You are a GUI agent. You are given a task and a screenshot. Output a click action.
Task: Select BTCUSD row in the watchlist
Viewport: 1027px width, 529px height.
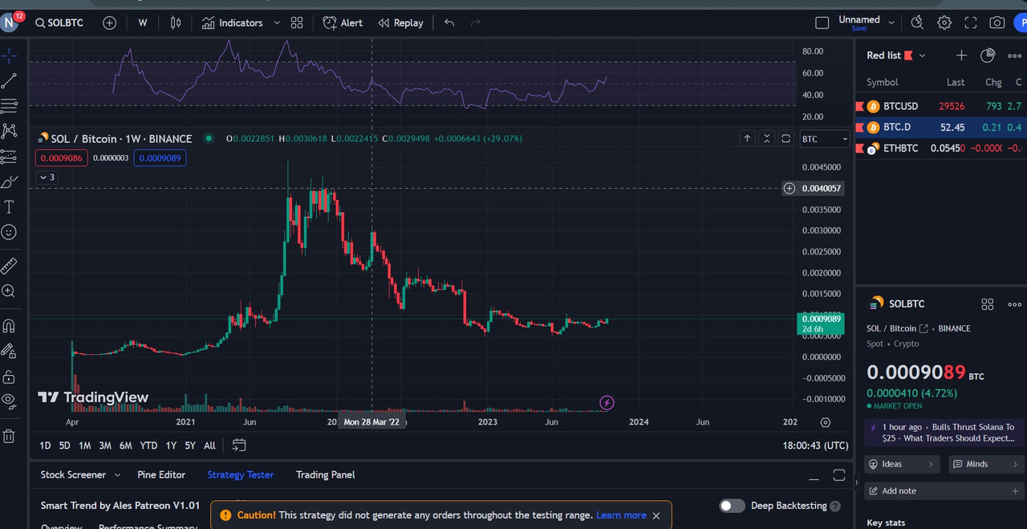941,106
